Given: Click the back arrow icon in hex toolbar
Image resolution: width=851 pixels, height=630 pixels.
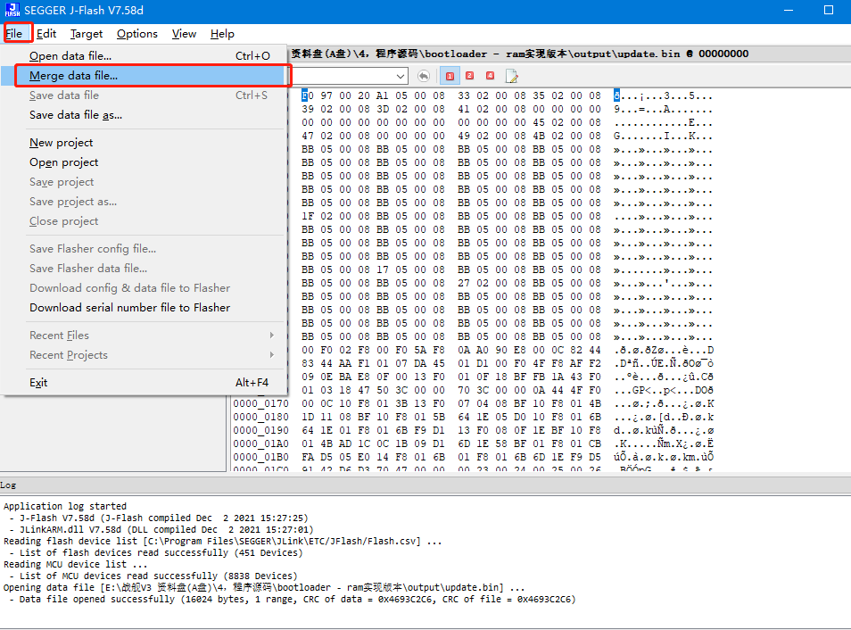Looking at the screenshot, I should click(x=424, y=76).
